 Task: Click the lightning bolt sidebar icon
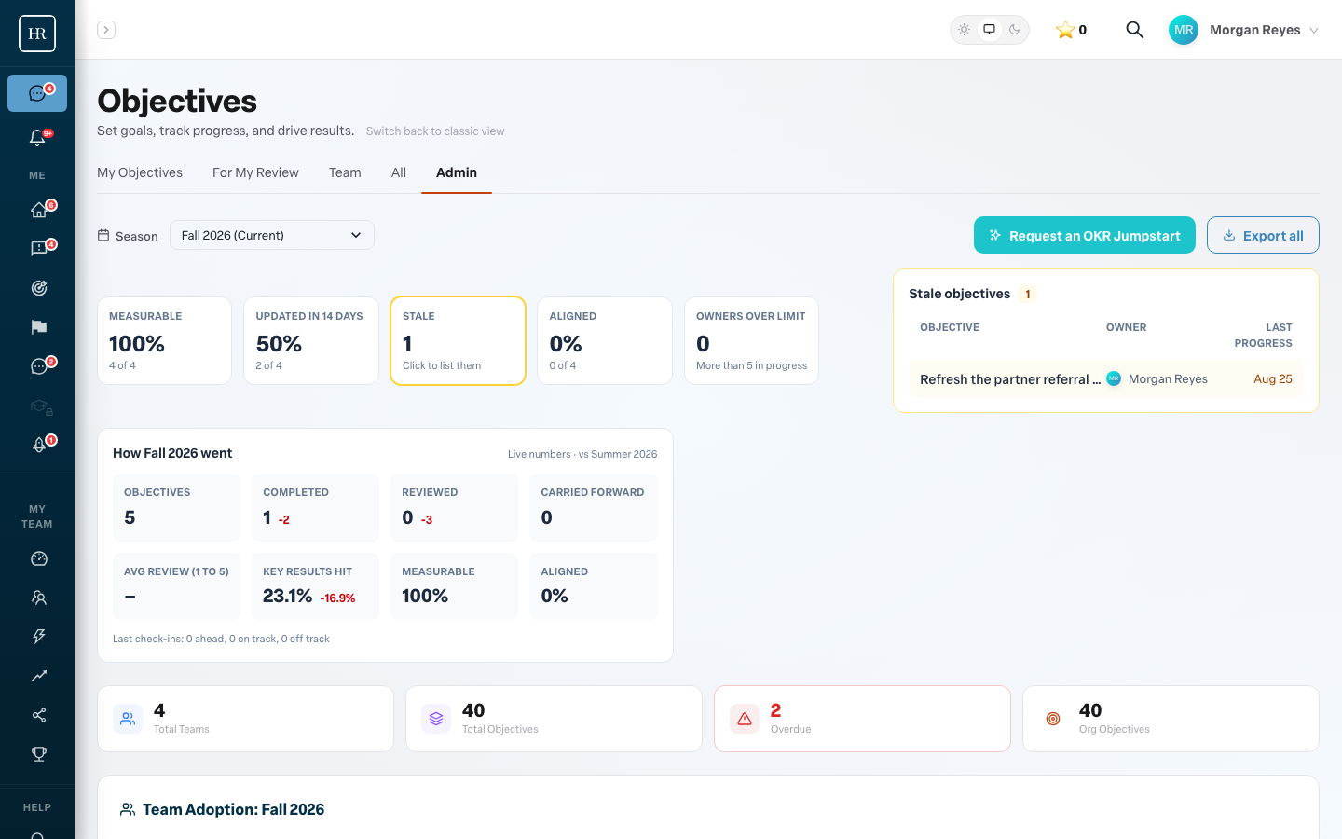coord(38,637)
